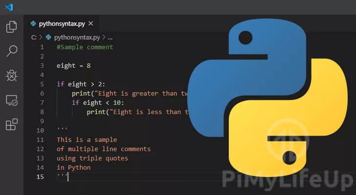Screen dimensions: 356x195
Task: Click the Python icon in the breadcrumb
Action: pos(48,37)
